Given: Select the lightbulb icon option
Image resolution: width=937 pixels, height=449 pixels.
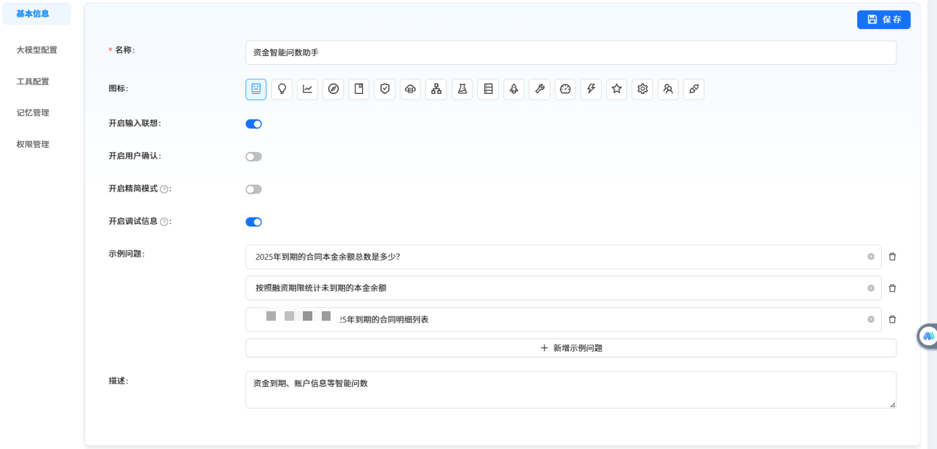Looking at the screenshot, I should pos(282,89).
